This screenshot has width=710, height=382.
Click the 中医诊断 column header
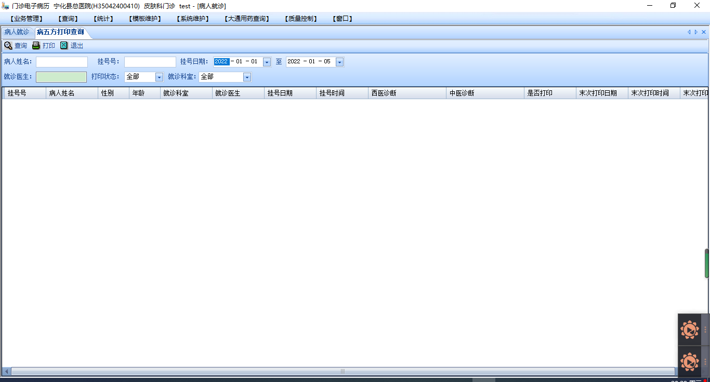[485, 93]
